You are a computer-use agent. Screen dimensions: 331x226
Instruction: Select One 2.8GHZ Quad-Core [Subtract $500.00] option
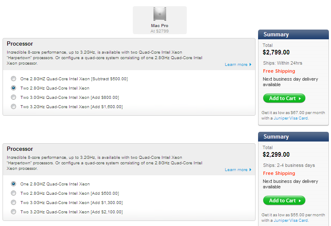13,79
